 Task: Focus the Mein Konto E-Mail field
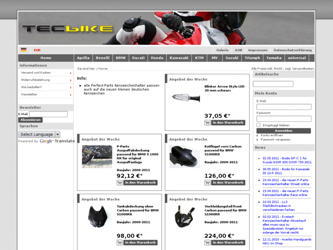click(284, 107)
